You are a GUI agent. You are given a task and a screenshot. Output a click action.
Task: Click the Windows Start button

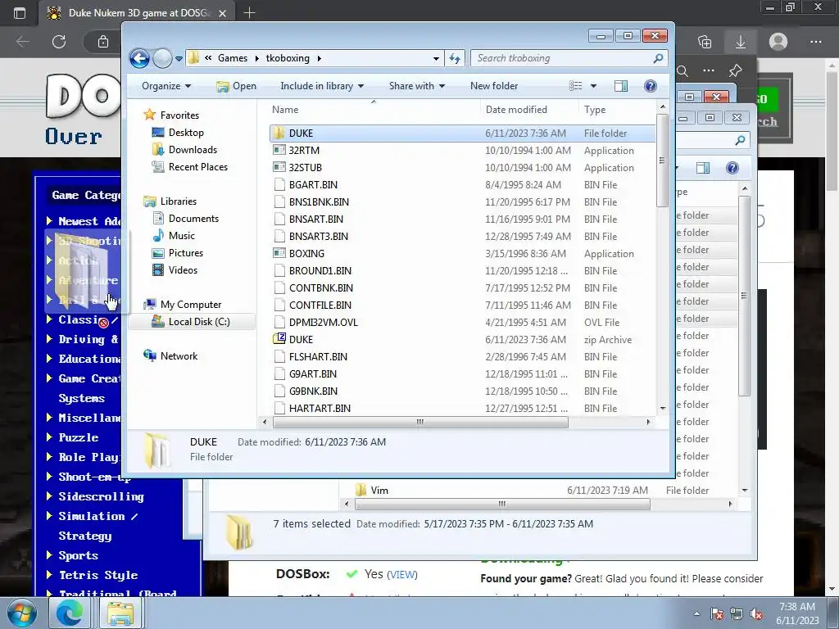coord(21,613)
